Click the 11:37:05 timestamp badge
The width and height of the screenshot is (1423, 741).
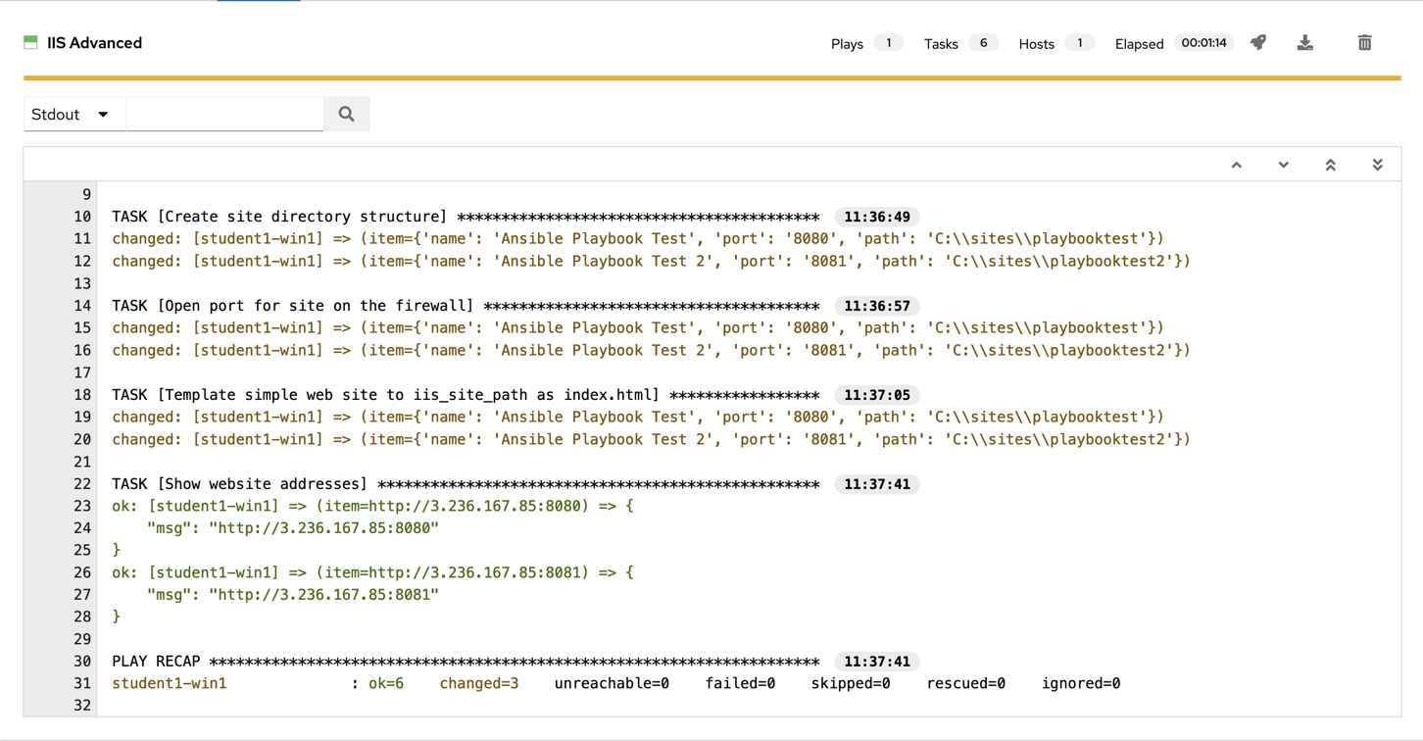[x=877, y=395]
